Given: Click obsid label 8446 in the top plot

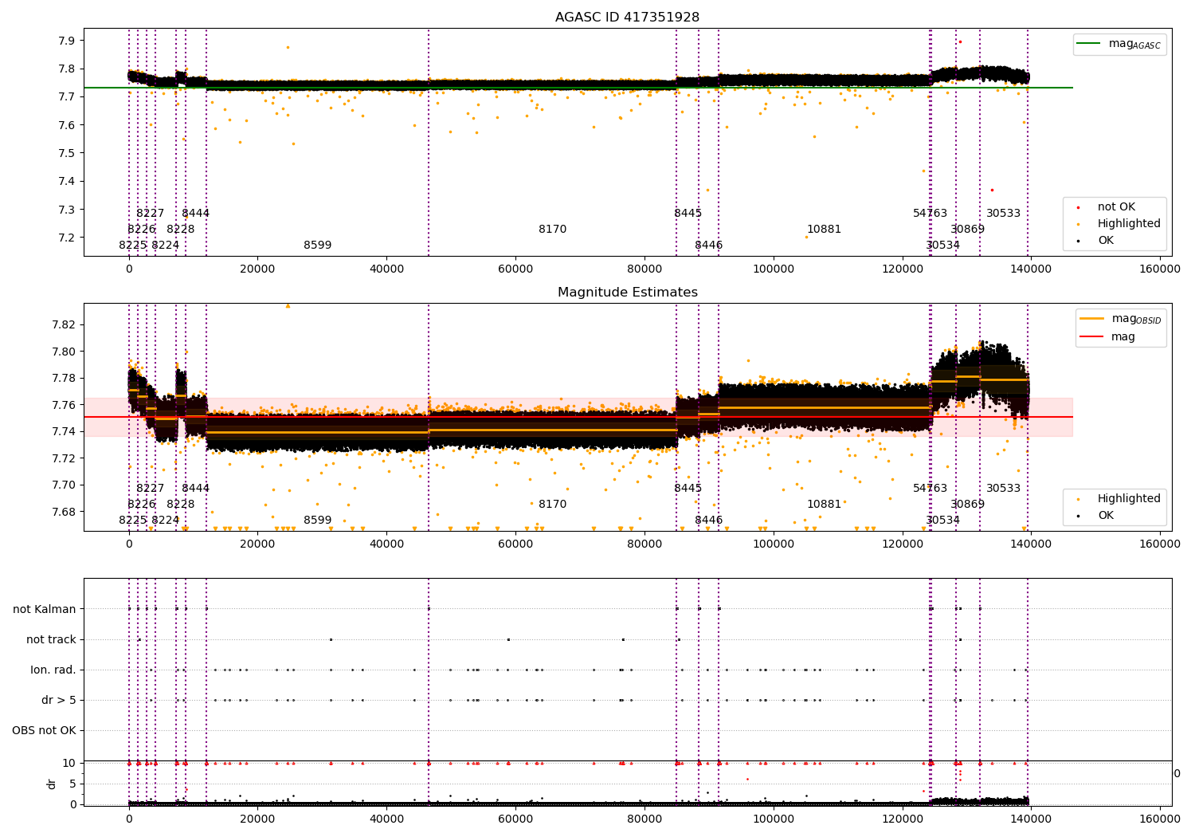Looking at the screenshot, I should click(708, 246).
